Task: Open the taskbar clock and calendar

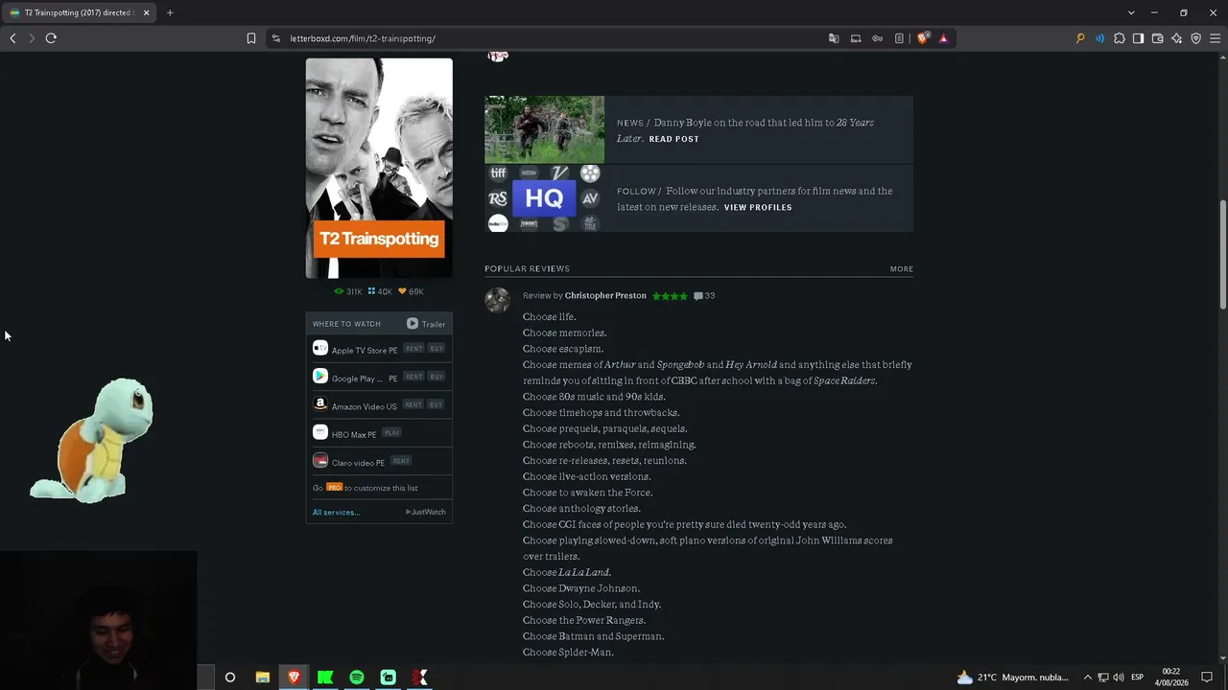Action: tap(1171, 678)
